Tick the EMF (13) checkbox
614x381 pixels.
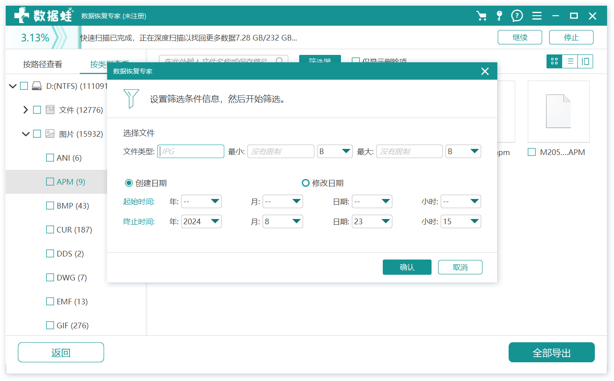pyautogui.click(x=50, y=301)
